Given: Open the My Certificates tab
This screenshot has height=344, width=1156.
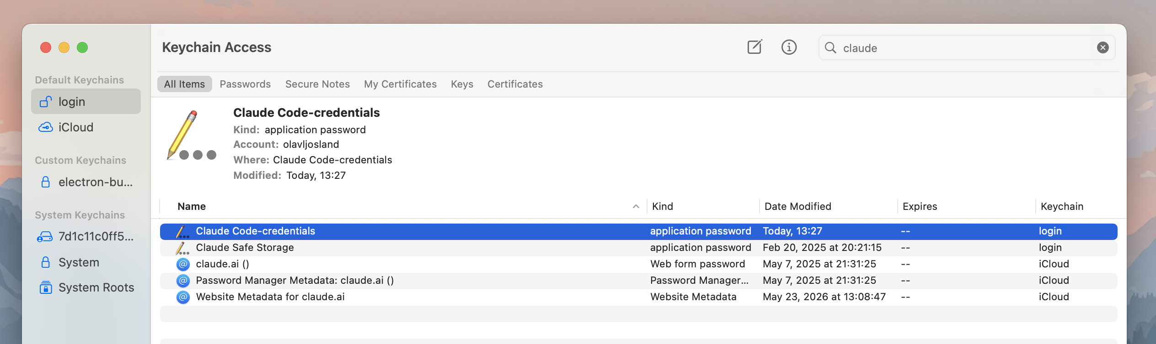Looking at the screenshot, I should click(400, 84).
